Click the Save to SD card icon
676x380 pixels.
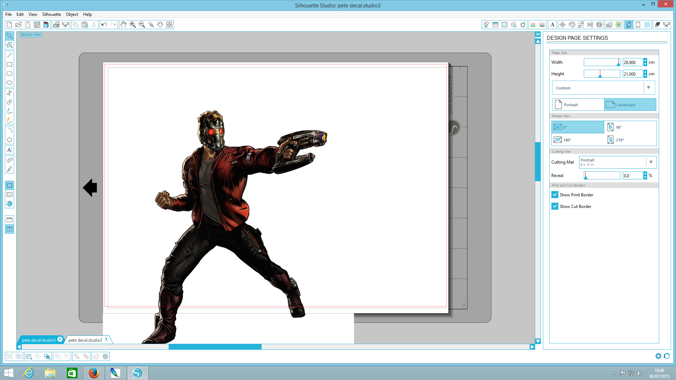pos(46,25)
